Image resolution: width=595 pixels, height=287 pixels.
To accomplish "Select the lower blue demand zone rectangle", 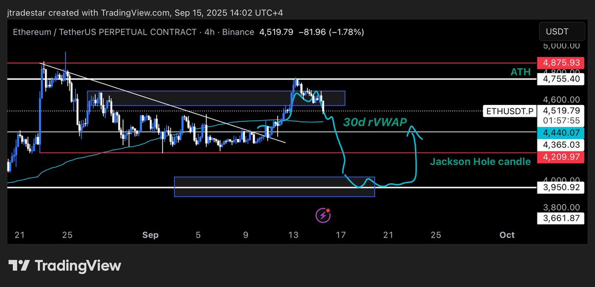I will click(275, 187).
